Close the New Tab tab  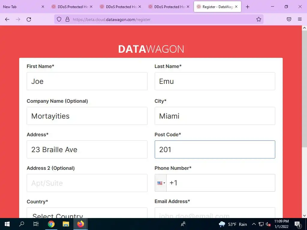43,7
